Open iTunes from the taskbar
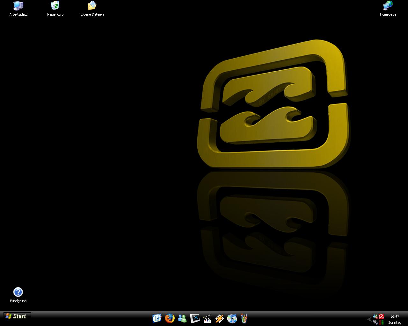This screenshot has height=326, width=408. click(232, 318)
